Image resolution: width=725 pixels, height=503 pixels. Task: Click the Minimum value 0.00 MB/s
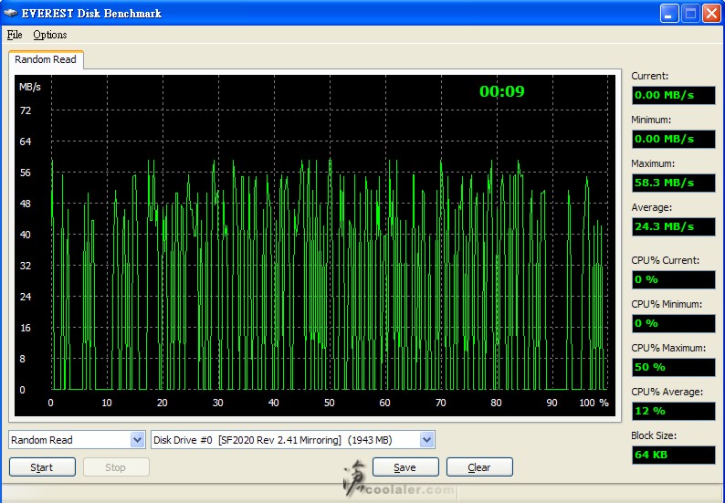(x=673, y=139)
